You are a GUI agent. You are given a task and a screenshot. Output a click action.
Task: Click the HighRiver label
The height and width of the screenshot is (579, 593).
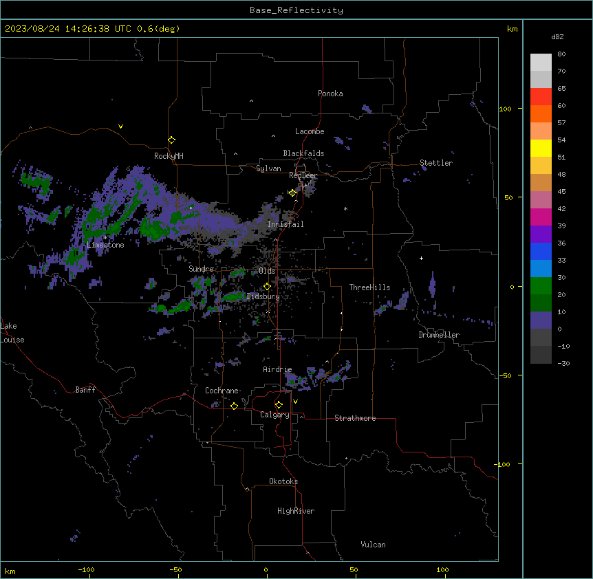(x=295, y=511)
